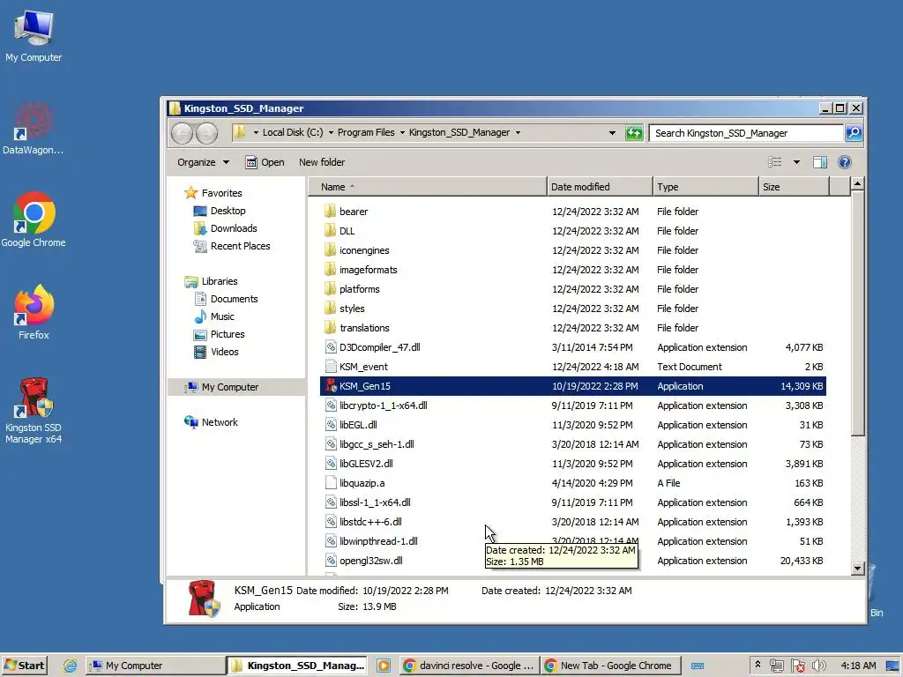Viewport: 903px width, 677px height.
Task: Go to Desktop in navigation pane
Action: (228, 211)
